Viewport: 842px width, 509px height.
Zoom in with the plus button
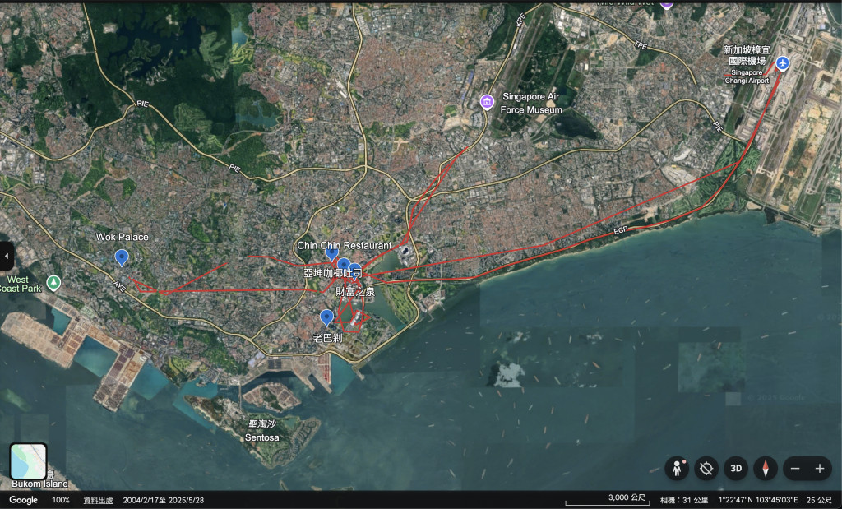[x=820, y=468]
